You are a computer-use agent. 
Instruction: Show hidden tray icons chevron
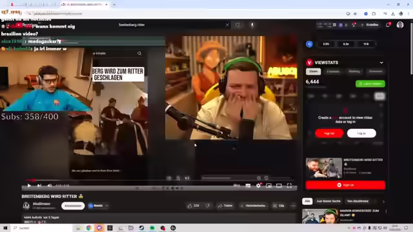pos(349,227)
